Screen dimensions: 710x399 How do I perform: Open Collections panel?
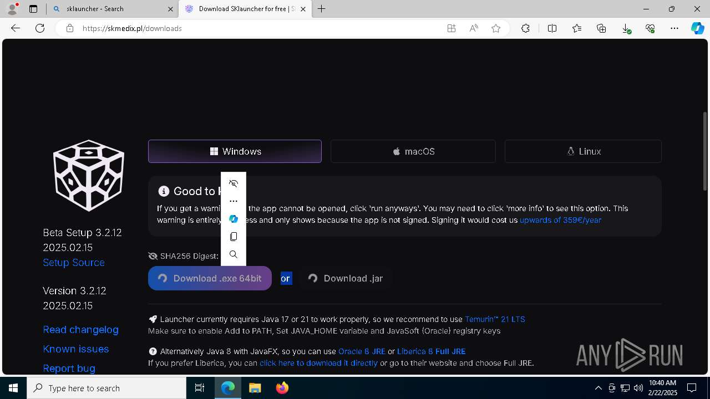(x=601, y=28)
